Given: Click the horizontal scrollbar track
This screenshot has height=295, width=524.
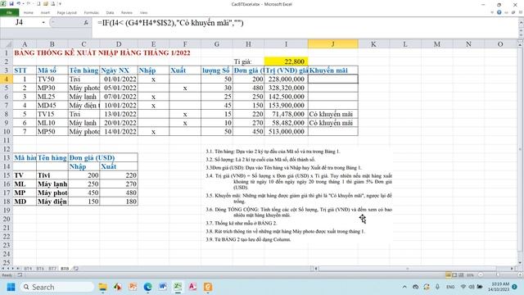Looking at the screenshot, I should pos(413,268).
